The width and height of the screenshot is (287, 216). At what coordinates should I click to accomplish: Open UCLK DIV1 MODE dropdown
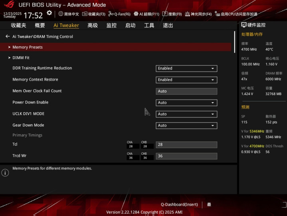pos(186,114)
